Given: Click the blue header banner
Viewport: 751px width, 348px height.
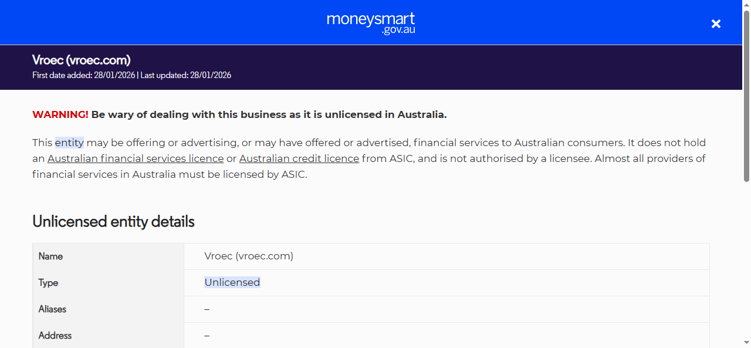Looking at the screenshot, I should 176,23.
